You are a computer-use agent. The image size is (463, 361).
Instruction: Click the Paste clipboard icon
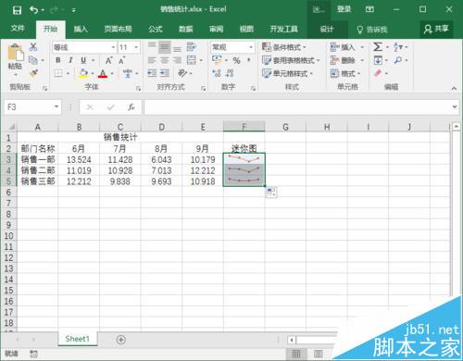click(x=15, y=52)
